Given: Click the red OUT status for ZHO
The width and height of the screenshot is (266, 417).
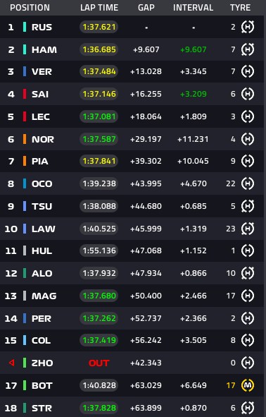Looking at the screenshot, I should (x=99, y=363).
